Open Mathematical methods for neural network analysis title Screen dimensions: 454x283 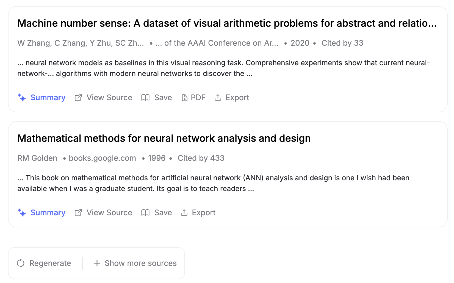click(x=164, y=138)
